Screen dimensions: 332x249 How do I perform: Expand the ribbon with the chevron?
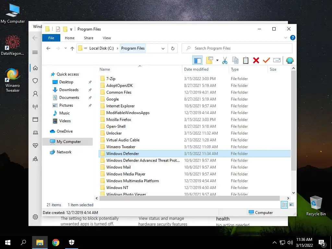[285, 38]
